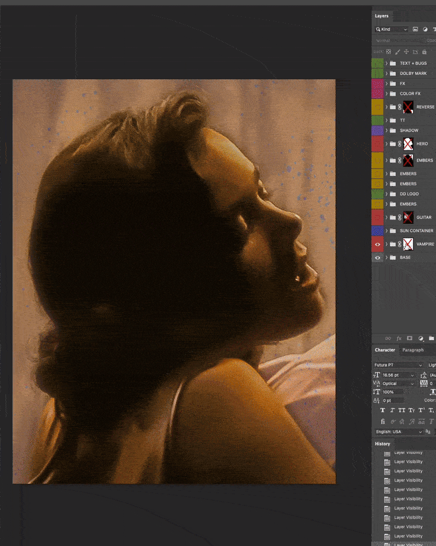Click the 100% vertical scale field

click(393, 392)
